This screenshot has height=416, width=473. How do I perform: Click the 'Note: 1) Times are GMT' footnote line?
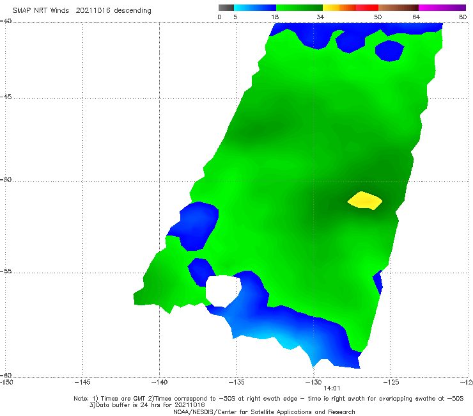click(268, 399)
